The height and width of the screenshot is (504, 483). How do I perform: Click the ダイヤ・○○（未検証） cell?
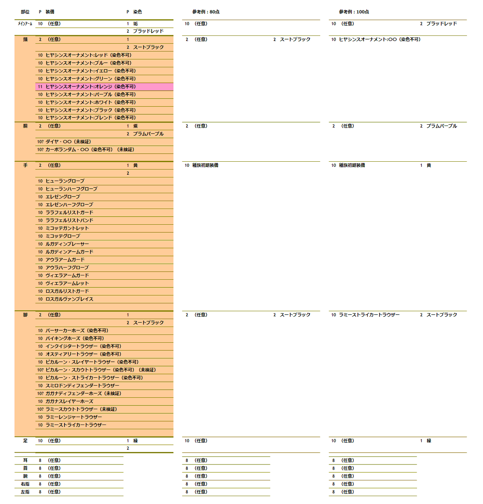pos(68,142)
